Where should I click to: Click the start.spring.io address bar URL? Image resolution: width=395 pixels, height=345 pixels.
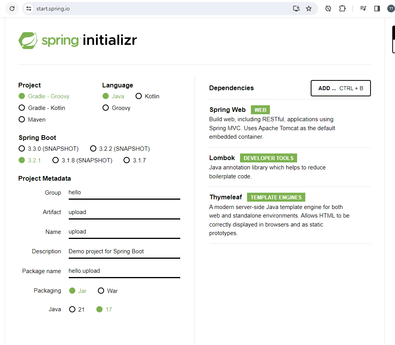pos(53,9)
